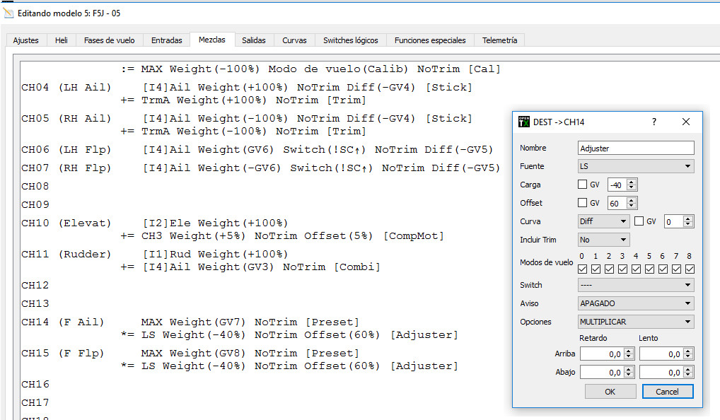Open the Aviso dropdown APAGADO
Viewport: 720px width, 420px height.
click(636, 303)
